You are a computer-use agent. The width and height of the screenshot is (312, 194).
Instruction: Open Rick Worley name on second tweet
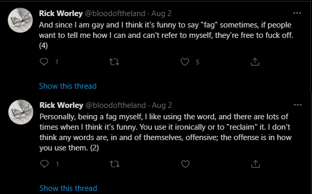point(61,105)
